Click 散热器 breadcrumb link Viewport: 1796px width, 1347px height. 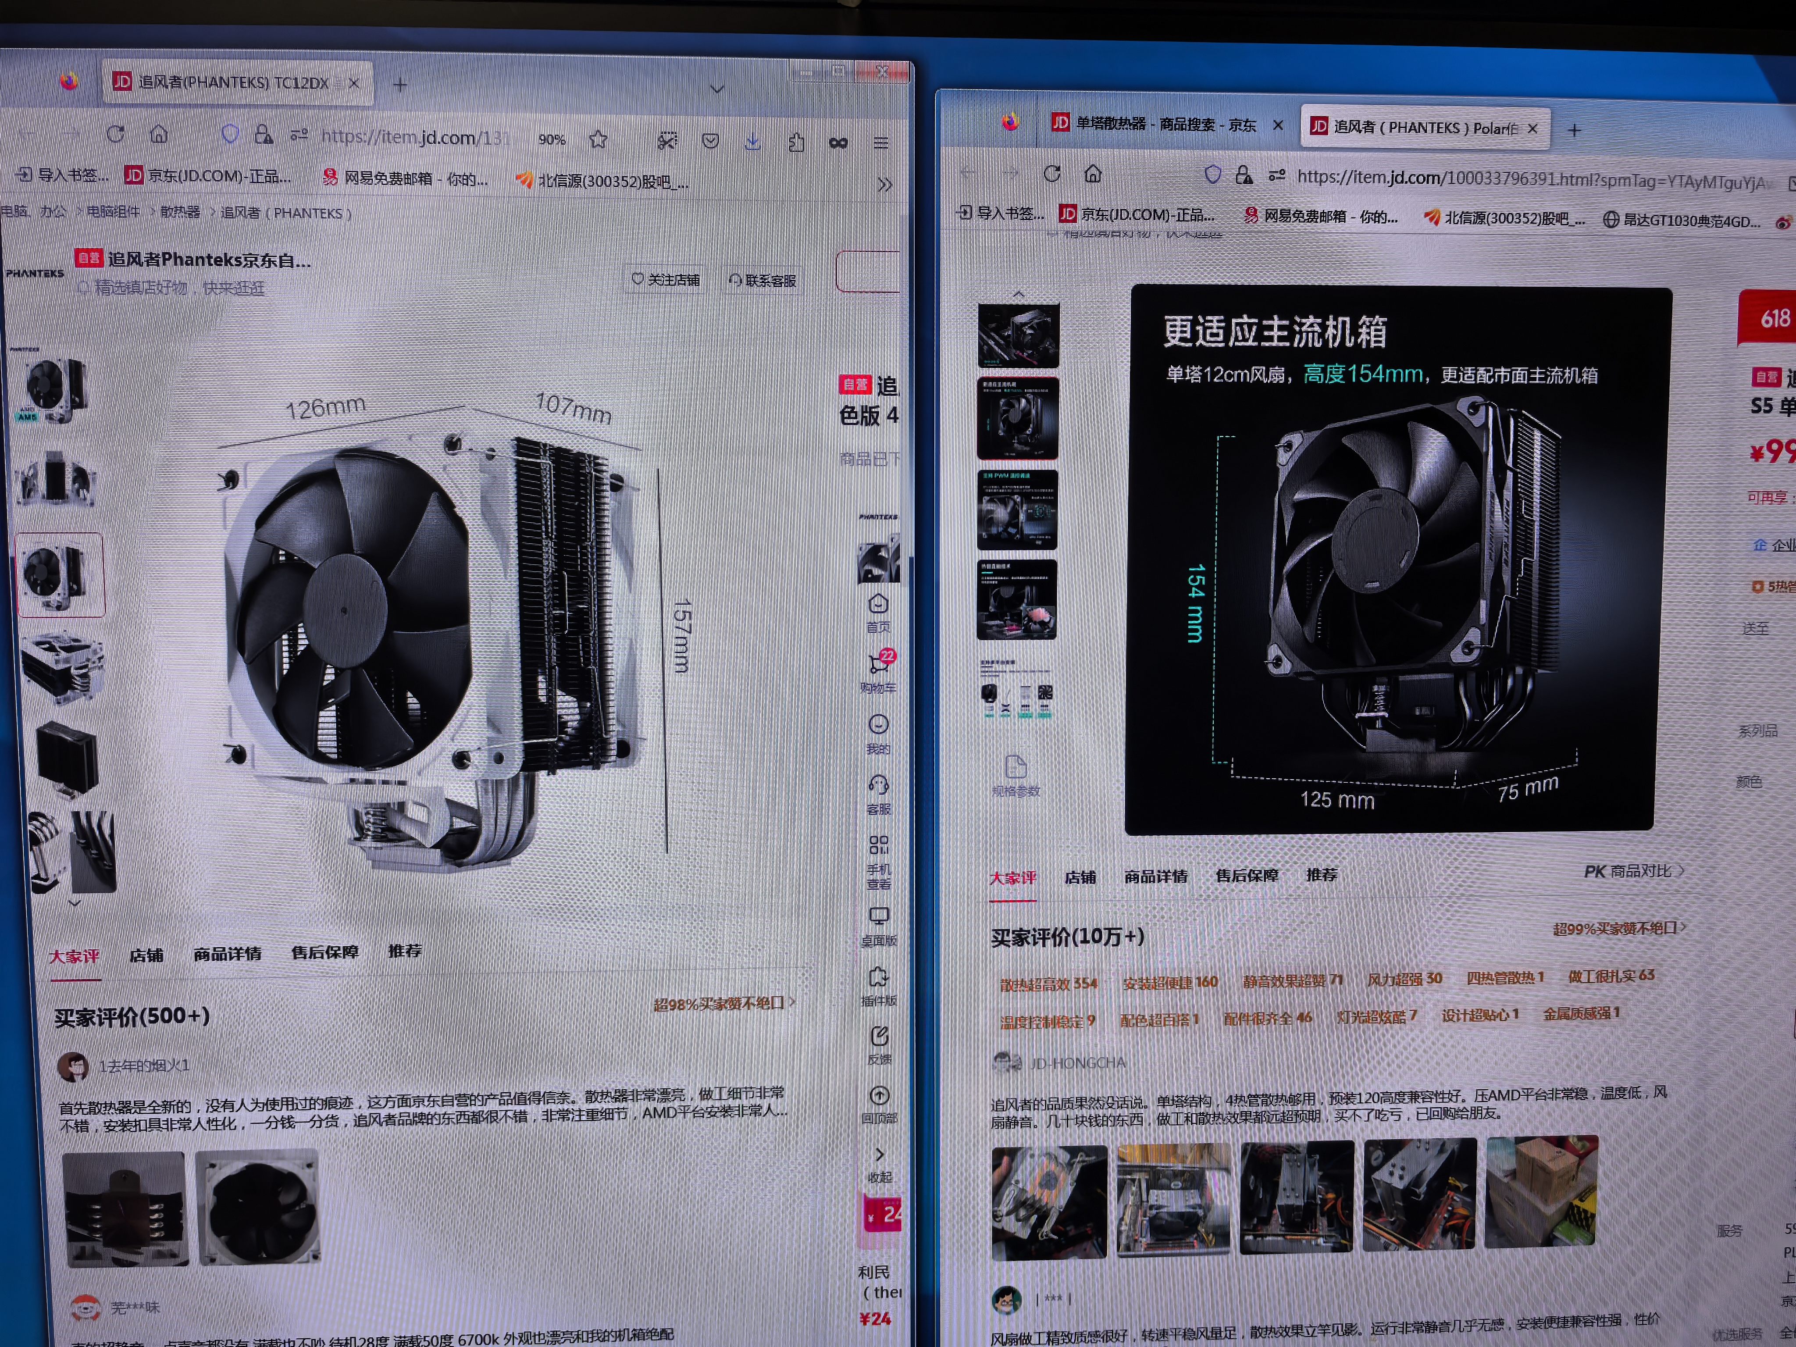pyautogui.click(x=179, y=212)
